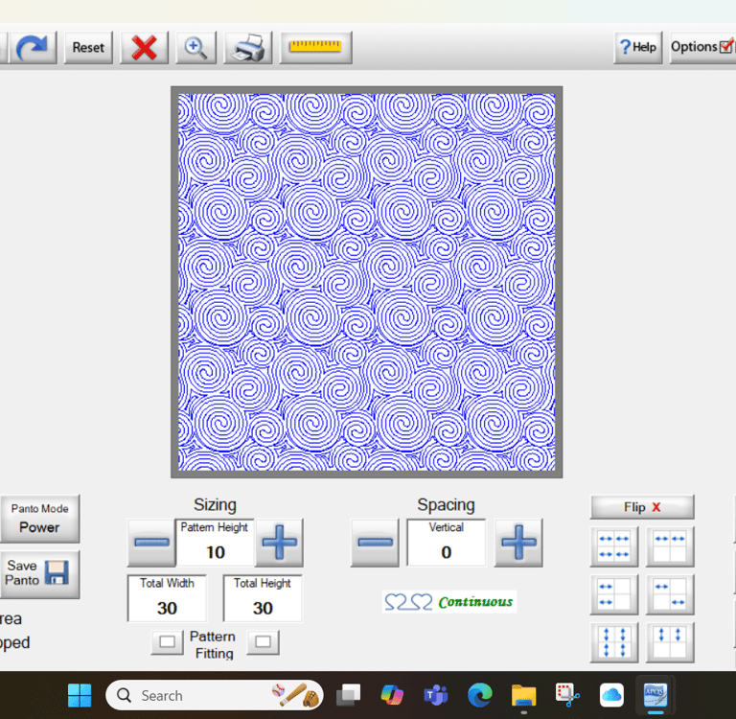Open the Windows Start menu
Viewport: 736px width, 719px height.
[80, 695]
